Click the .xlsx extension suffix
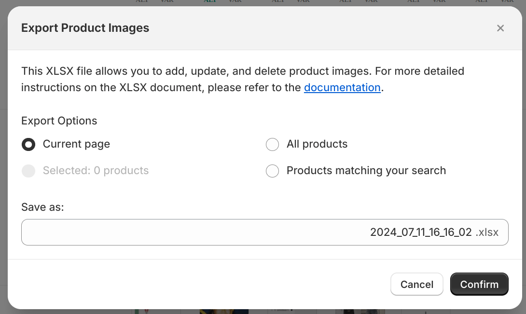 487,232
